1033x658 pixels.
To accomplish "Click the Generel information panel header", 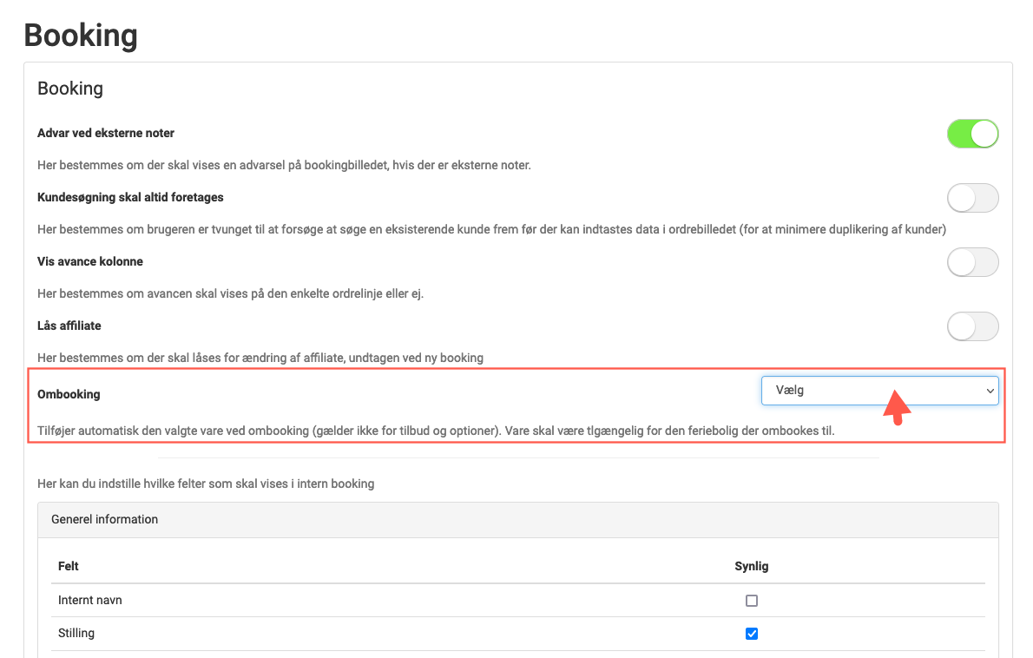I will pos(518,520).
